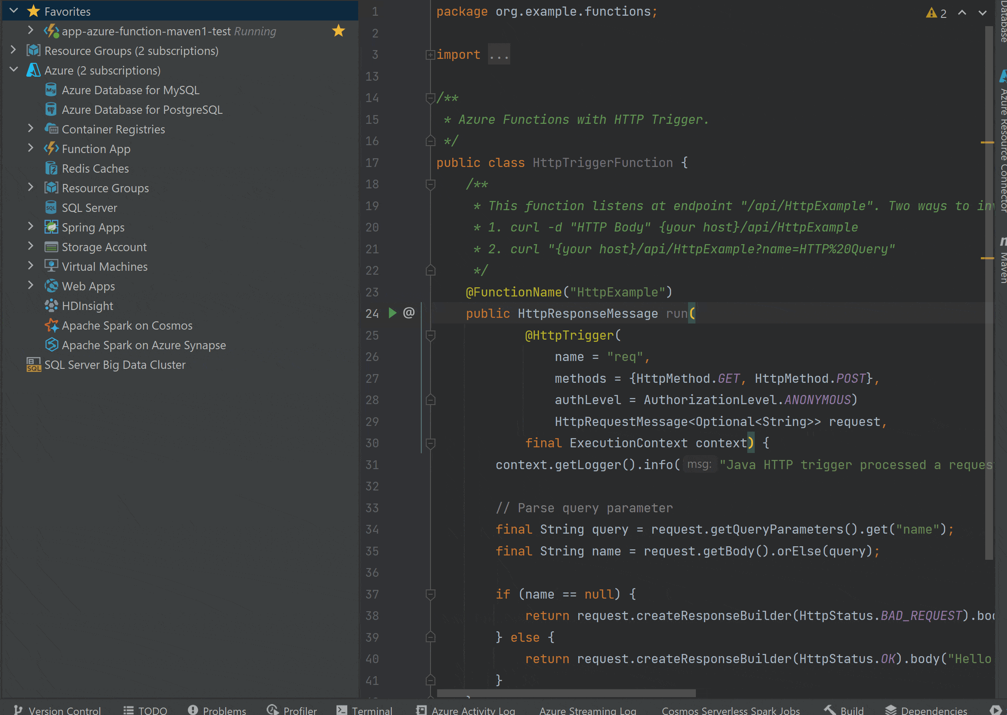Click the Azure logo icon in tree
Image resolution: width=1007 pixels, height=715 pixels.
pyautogui.click(x=34, y=70)
